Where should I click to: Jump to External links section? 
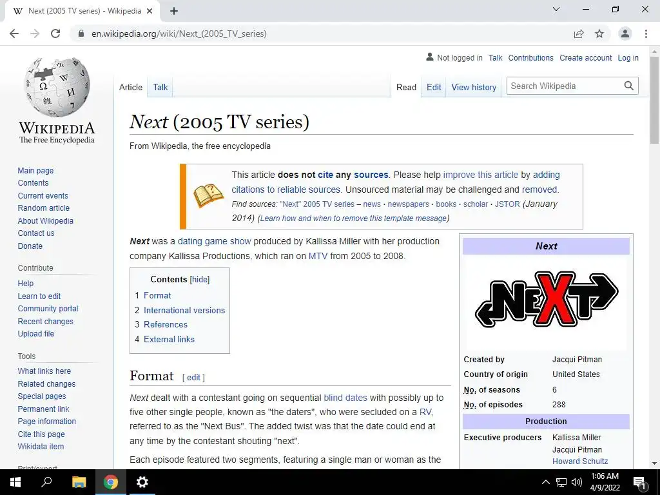170,339
